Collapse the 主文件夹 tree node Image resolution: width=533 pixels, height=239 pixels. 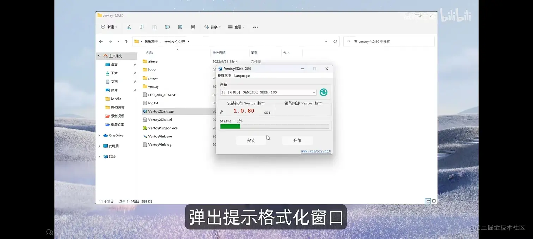[x=99, y=56]
